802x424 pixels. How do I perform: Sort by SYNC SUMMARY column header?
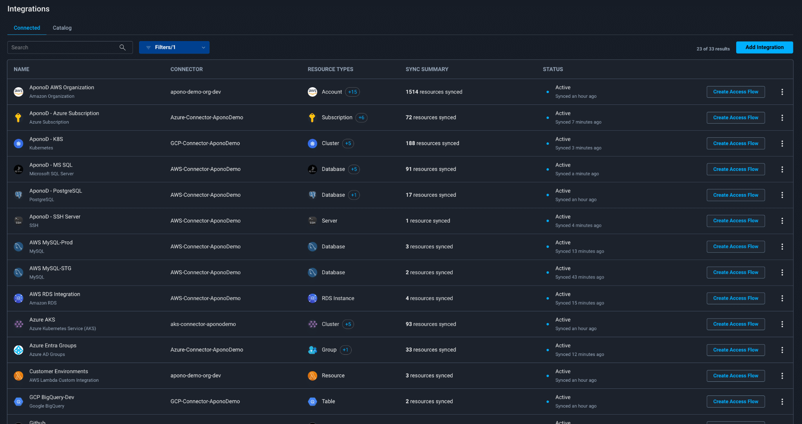(427, 69)
